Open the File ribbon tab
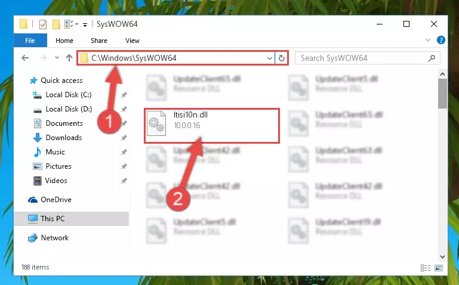This screenshot has width=459, height=285. [30, 41]
